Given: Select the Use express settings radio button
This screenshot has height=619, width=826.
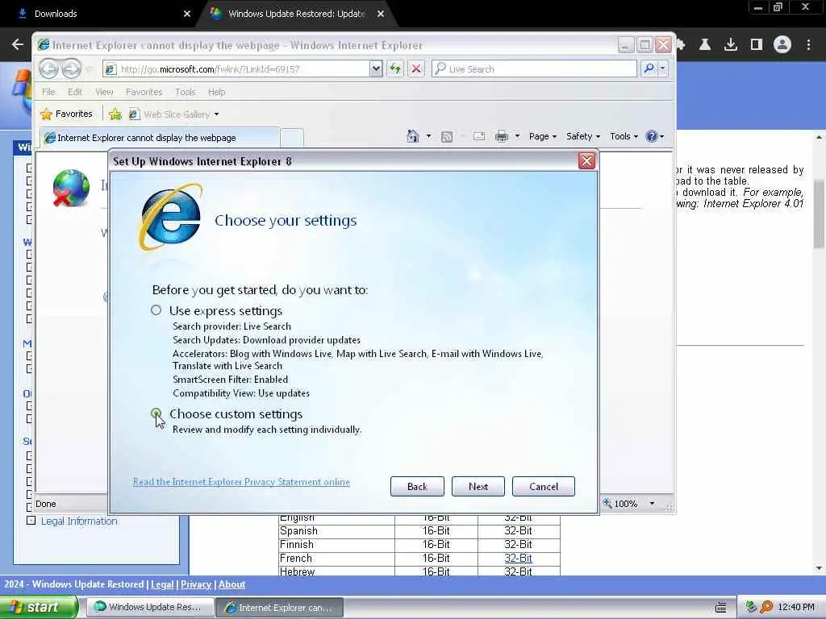Looking at the screenshot, I should pyautogui.click(x=156, y=310).
